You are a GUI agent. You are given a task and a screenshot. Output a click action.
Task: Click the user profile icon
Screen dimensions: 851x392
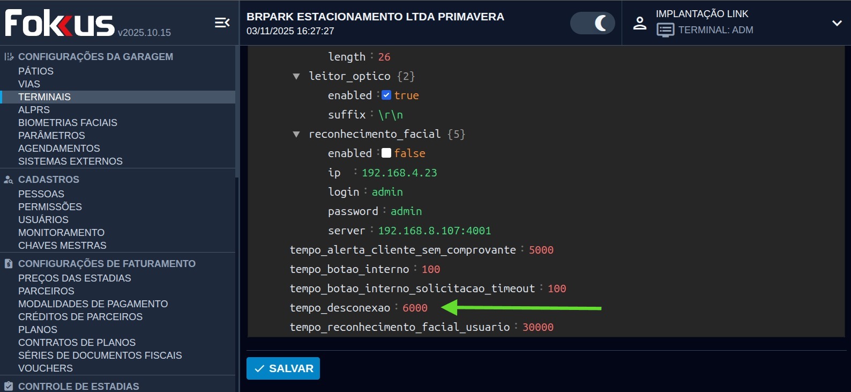pos(639,23)
